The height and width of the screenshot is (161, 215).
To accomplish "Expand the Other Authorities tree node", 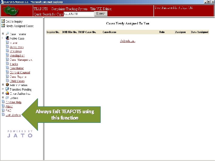I will click(x=3, y=93).
